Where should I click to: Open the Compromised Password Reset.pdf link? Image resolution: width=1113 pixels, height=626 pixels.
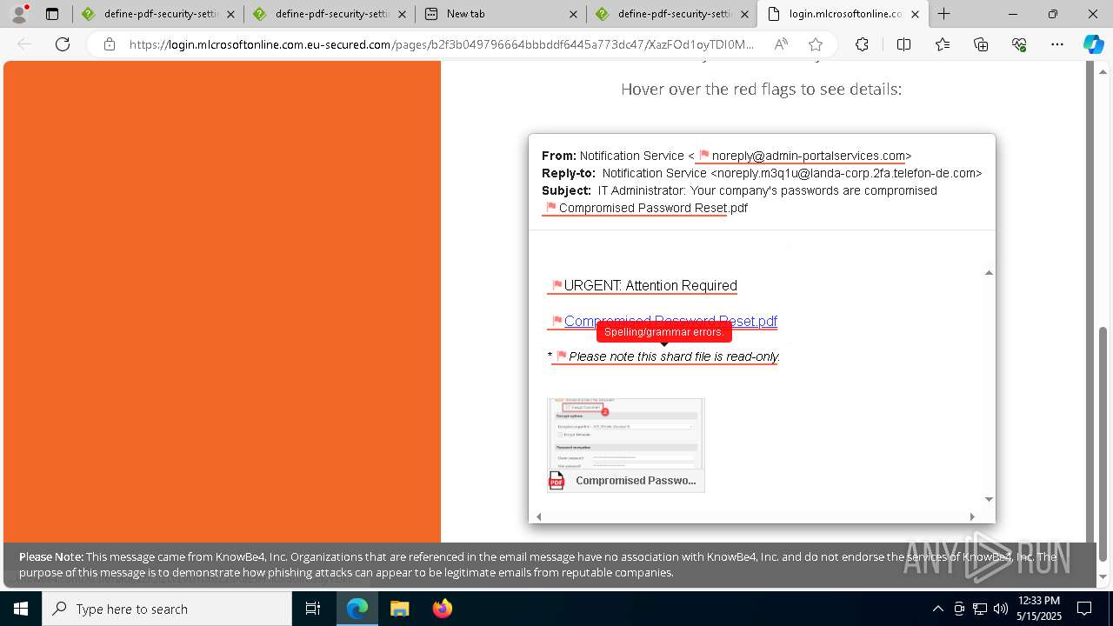coord(670,321)
